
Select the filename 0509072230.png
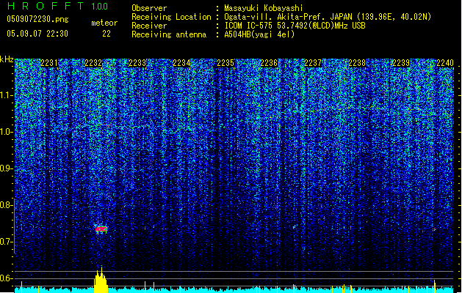tap(37, 19)
